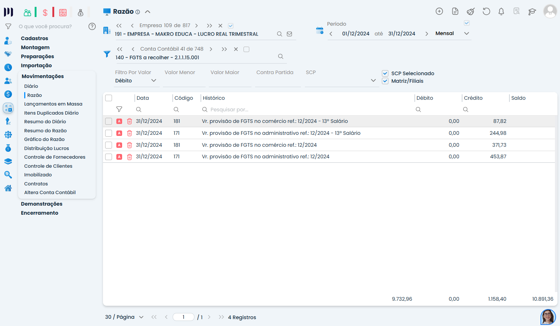560x326 pixels.
Task: Toggle the Matriz/Filiais checkbox
Action: point(385,81)
